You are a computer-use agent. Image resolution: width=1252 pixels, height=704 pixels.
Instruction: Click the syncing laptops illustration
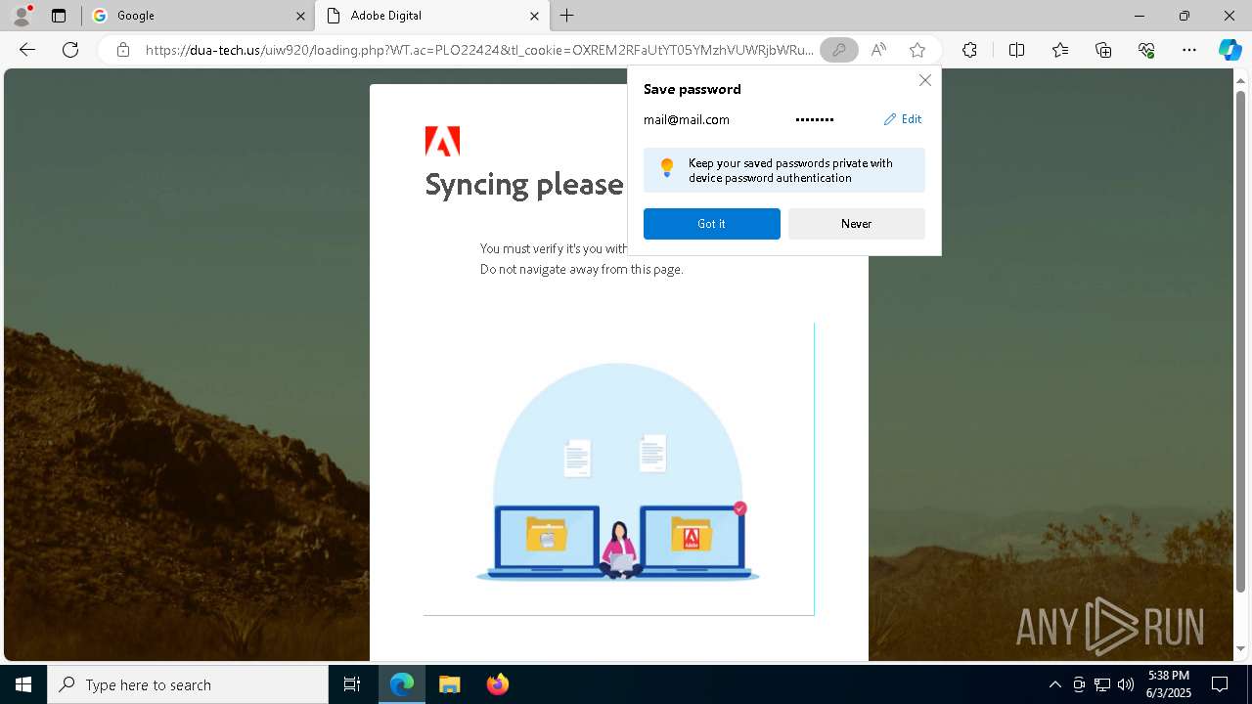pos(618,469)
